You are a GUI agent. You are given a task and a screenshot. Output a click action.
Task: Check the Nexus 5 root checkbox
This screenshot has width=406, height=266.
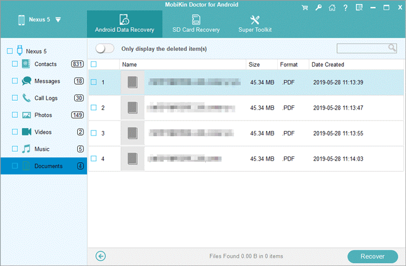10,51
